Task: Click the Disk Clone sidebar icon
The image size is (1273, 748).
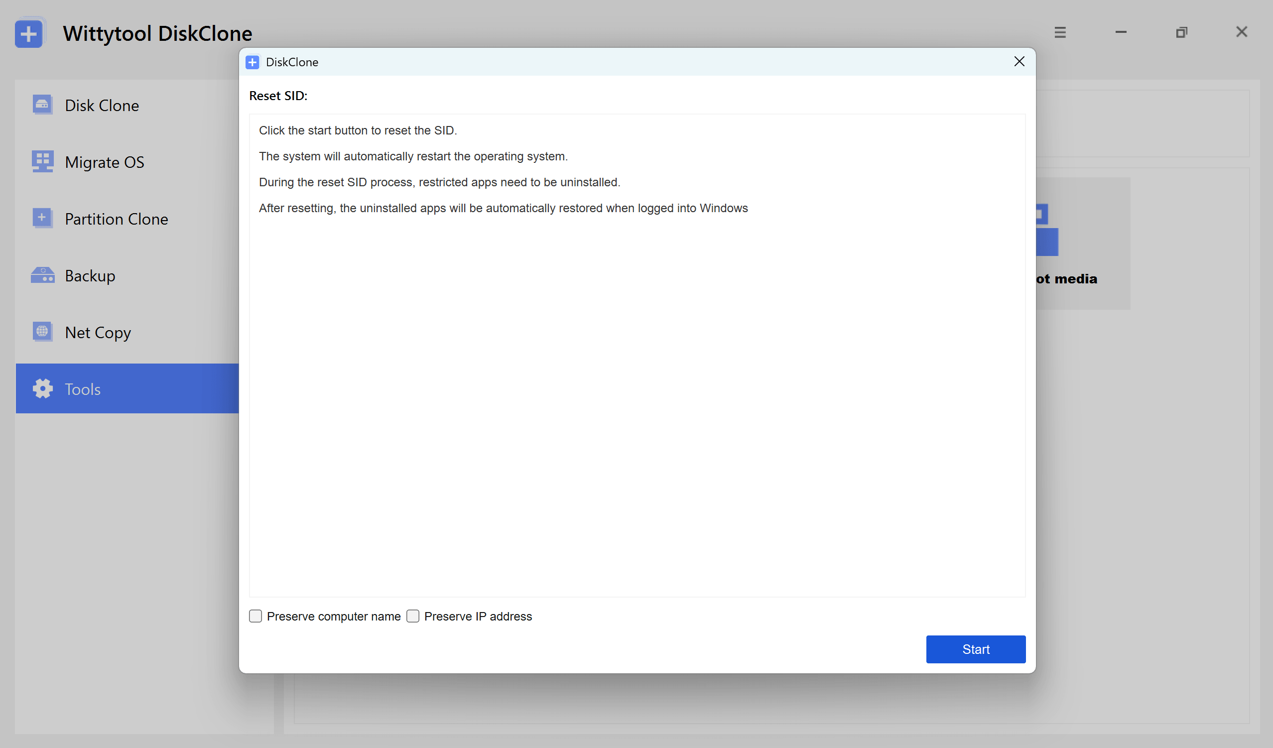Action: (42, 105)
